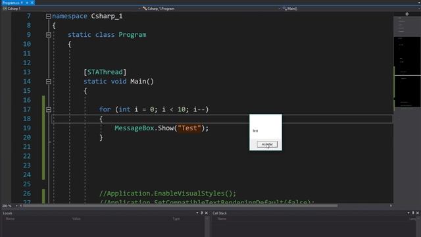Click the horizontal scrollbar right arrow
This screenshot has height=237, width=421.
391,206
